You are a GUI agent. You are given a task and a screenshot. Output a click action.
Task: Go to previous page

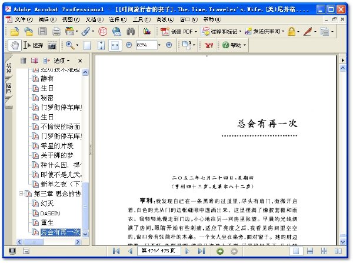click(x=130, y=251)
